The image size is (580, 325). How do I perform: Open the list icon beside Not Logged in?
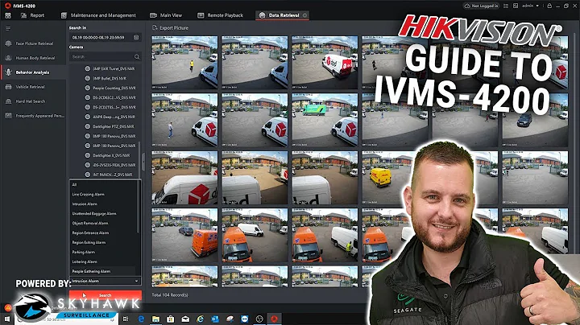[506, 6]
